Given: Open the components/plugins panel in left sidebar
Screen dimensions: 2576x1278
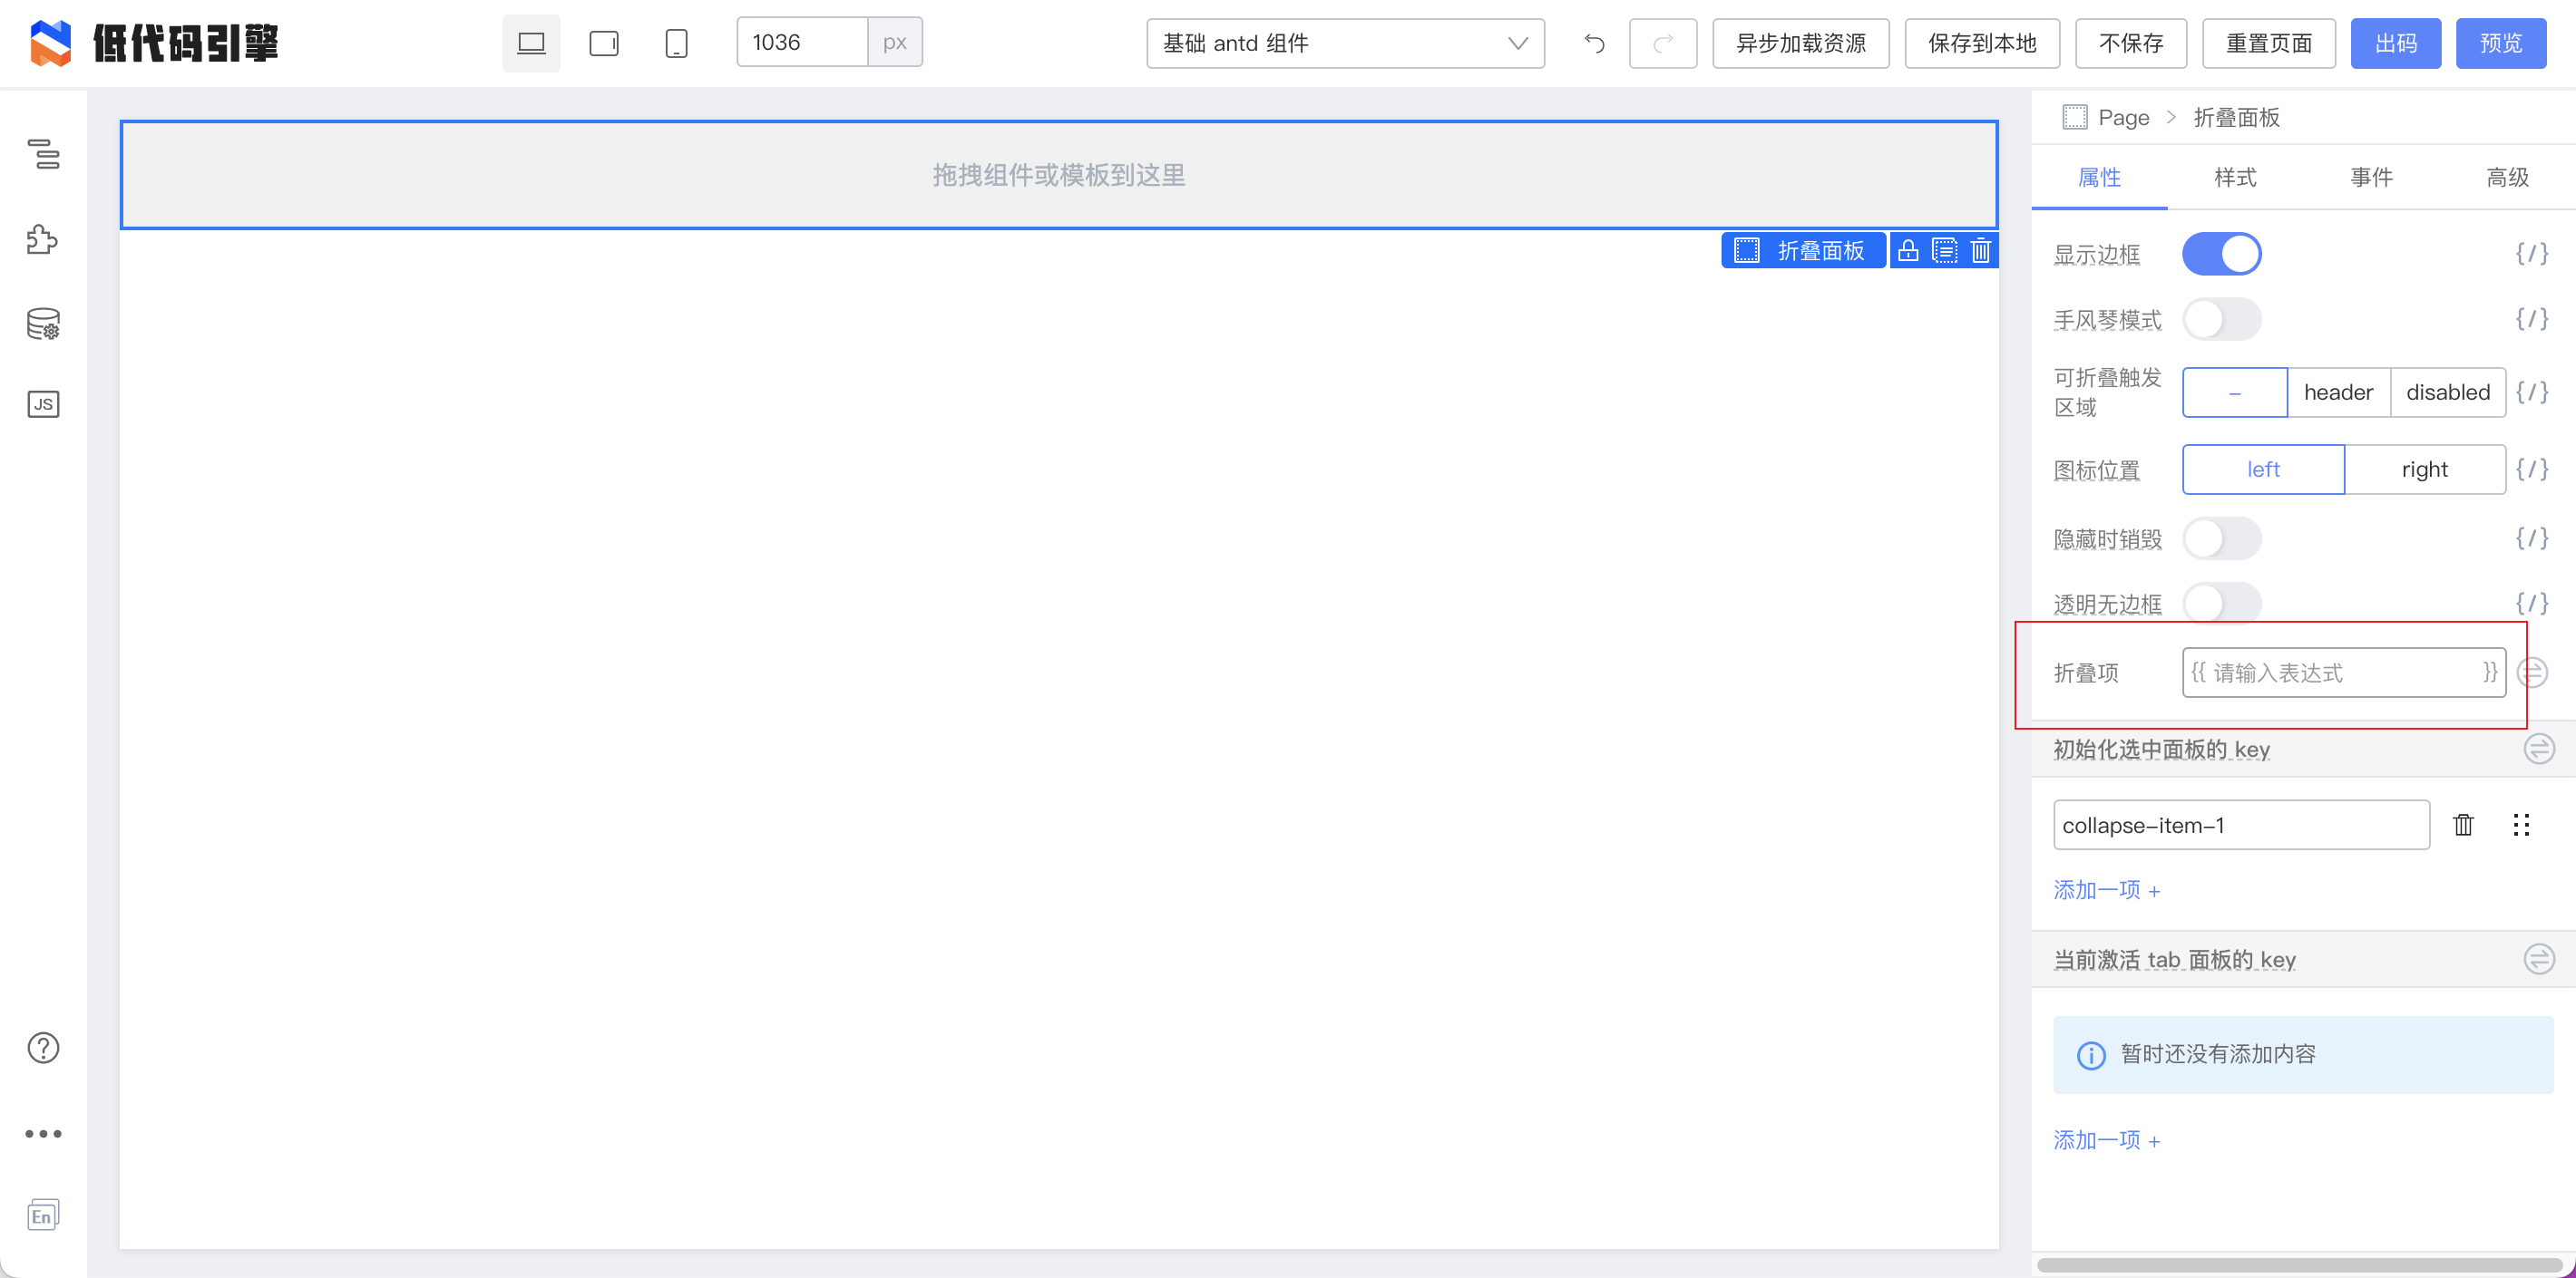Looking at the screenshot, I should (x=44, y=240).
